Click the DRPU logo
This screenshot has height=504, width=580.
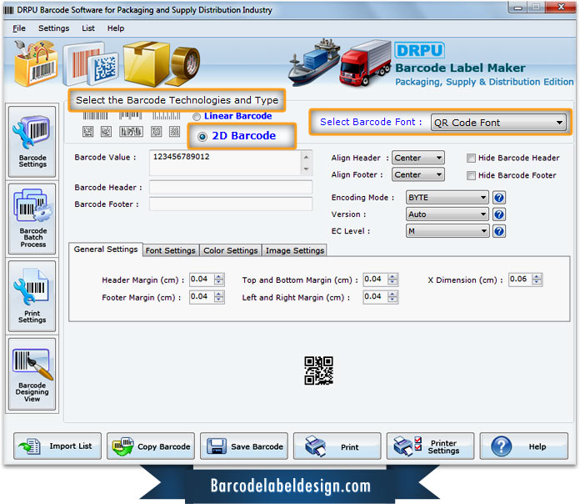click(419, 50)
